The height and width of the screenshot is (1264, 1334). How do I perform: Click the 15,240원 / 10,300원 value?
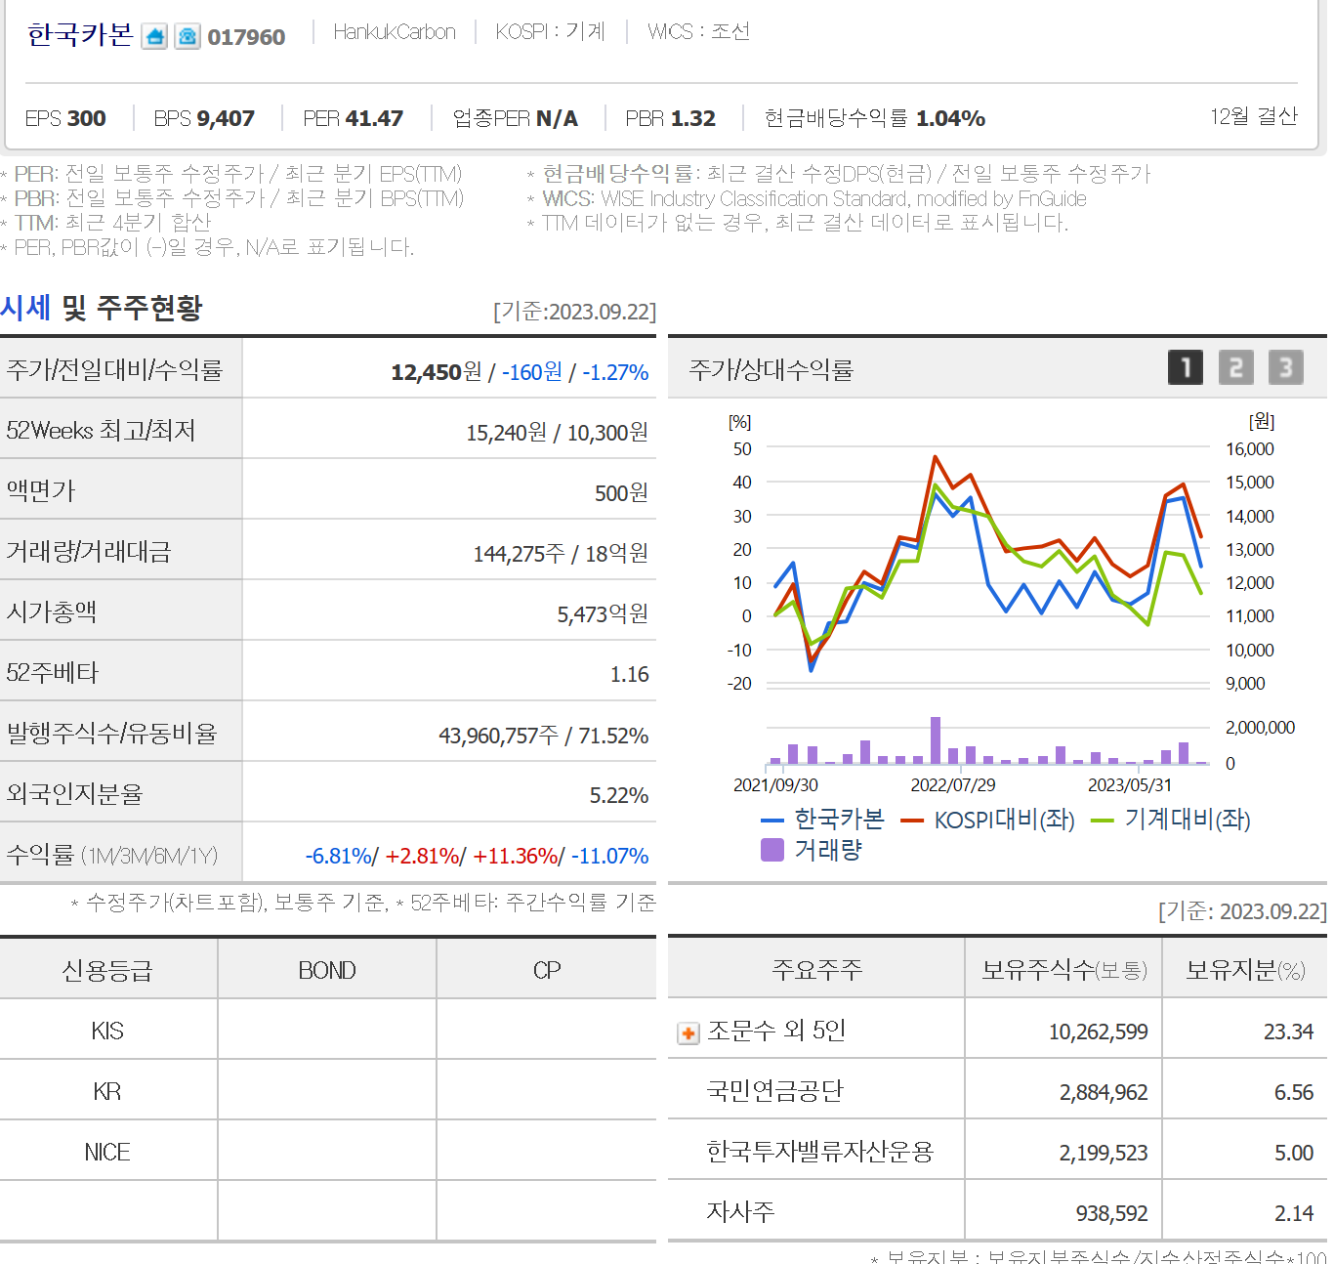coord(557,433)
